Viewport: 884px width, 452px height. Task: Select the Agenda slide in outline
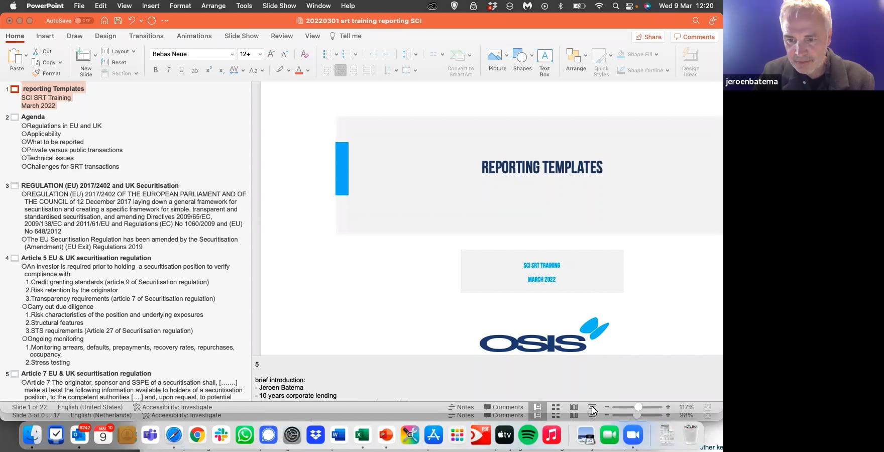33,117
